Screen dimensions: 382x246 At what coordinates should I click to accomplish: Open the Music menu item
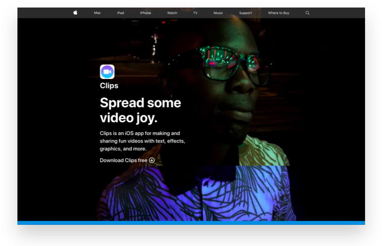click(218, 13)
